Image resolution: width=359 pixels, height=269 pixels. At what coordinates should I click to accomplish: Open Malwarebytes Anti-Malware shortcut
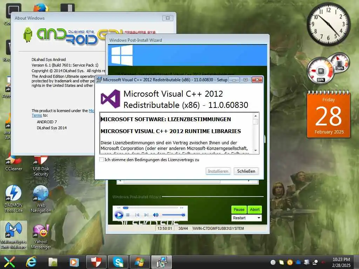click(14, 235)
